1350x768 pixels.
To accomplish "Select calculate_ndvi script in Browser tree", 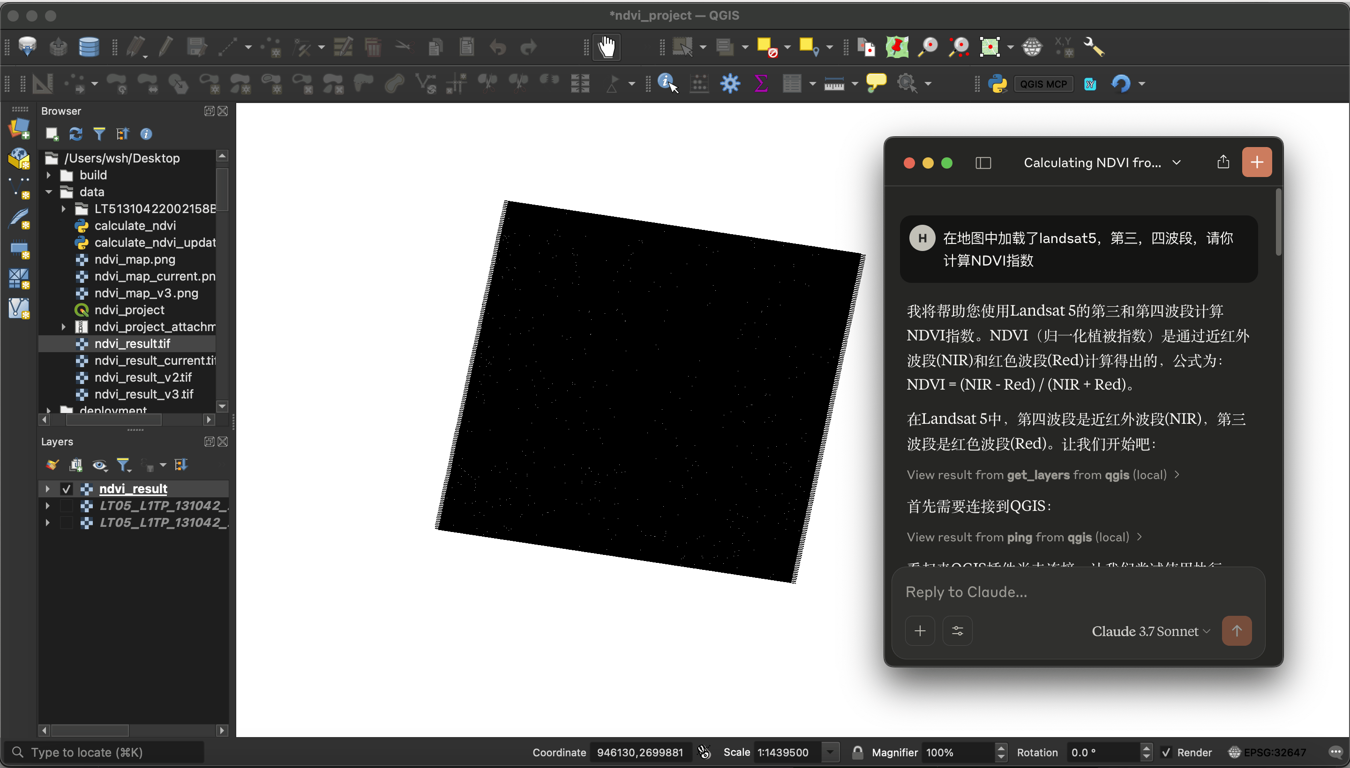I will (x=135, y=225).
